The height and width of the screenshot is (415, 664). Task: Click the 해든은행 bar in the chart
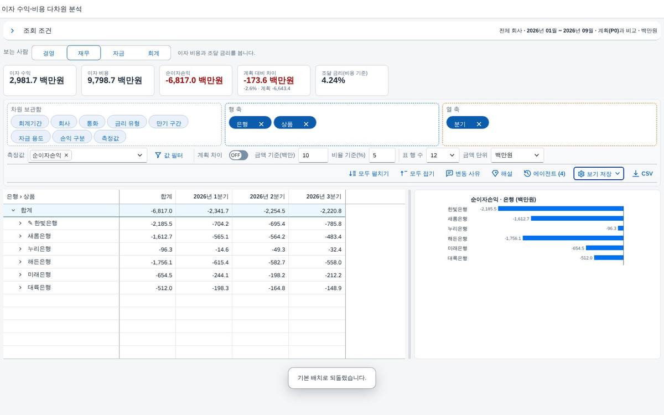[573, 238]
